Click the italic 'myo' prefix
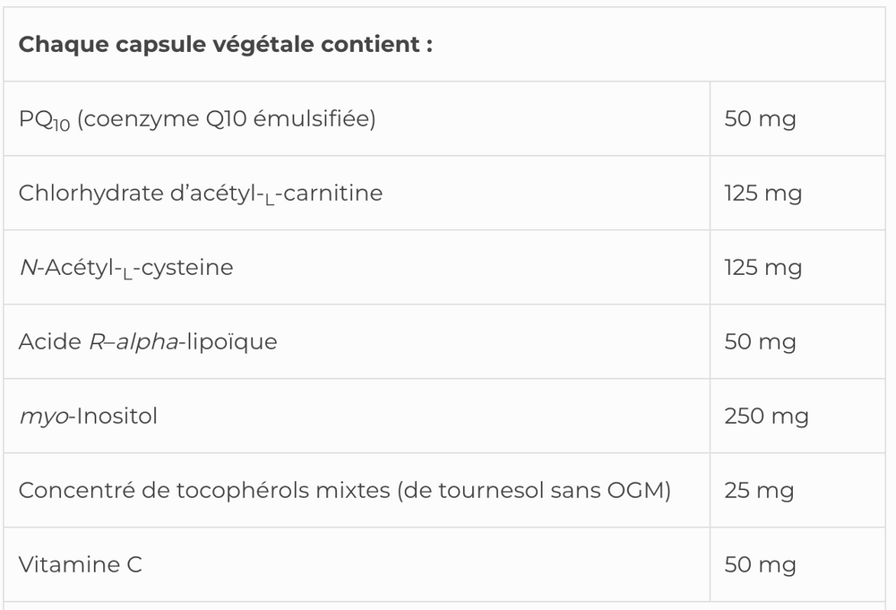The image size is (896, 610). click(x=39, y=416)
